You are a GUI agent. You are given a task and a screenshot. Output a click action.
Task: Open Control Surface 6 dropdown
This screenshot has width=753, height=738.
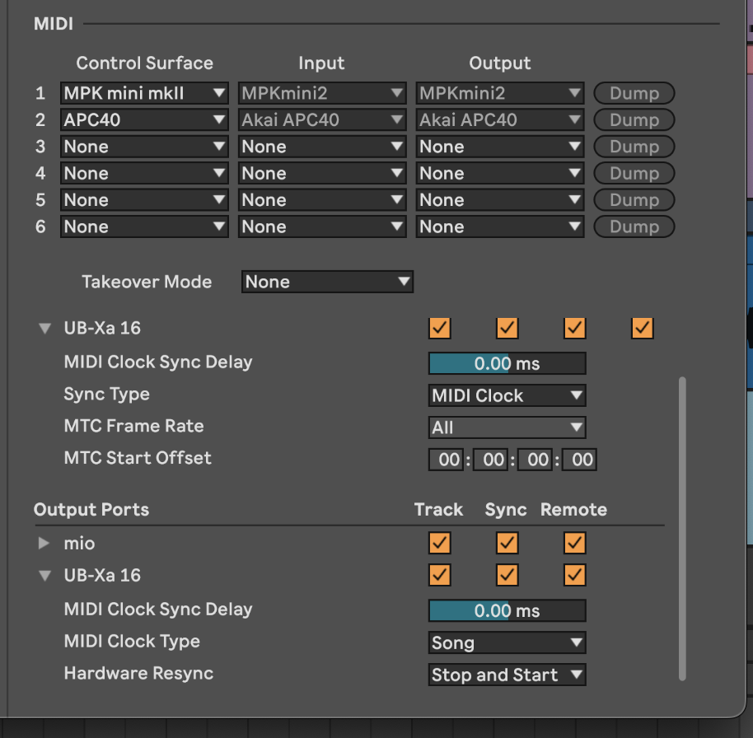(x=144, y=227)
